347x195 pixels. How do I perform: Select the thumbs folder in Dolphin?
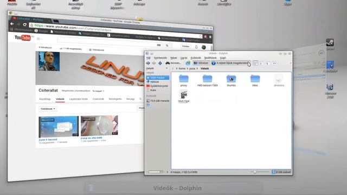[x=232, y=81]
